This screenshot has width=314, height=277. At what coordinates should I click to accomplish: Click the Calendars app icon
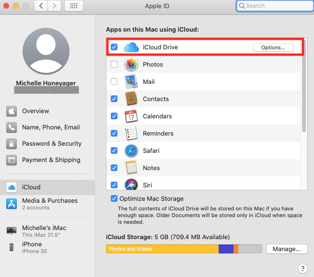click(131, 116)
